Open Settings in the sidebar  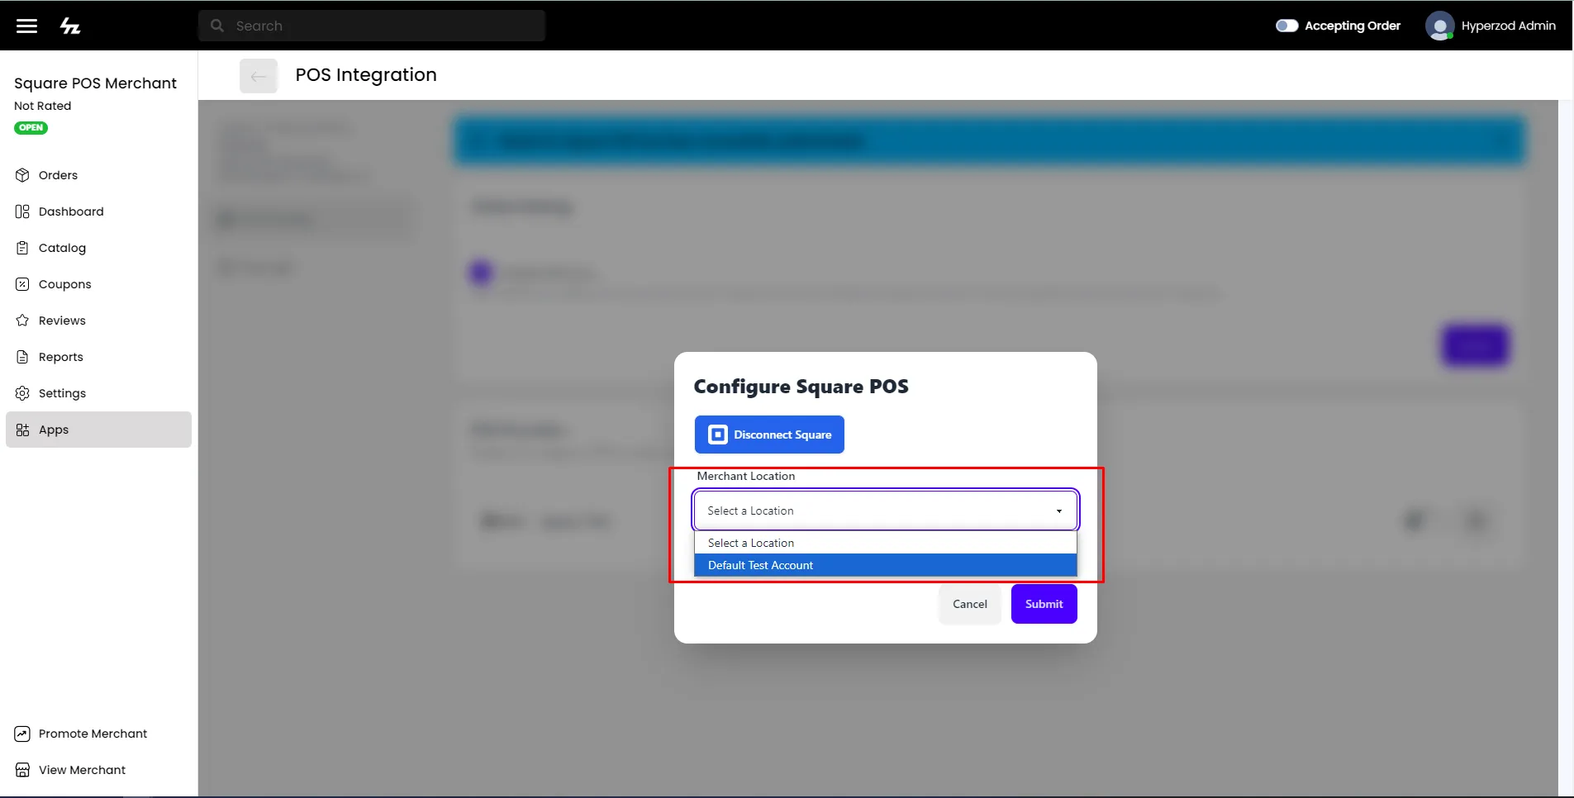coord(98,393)
